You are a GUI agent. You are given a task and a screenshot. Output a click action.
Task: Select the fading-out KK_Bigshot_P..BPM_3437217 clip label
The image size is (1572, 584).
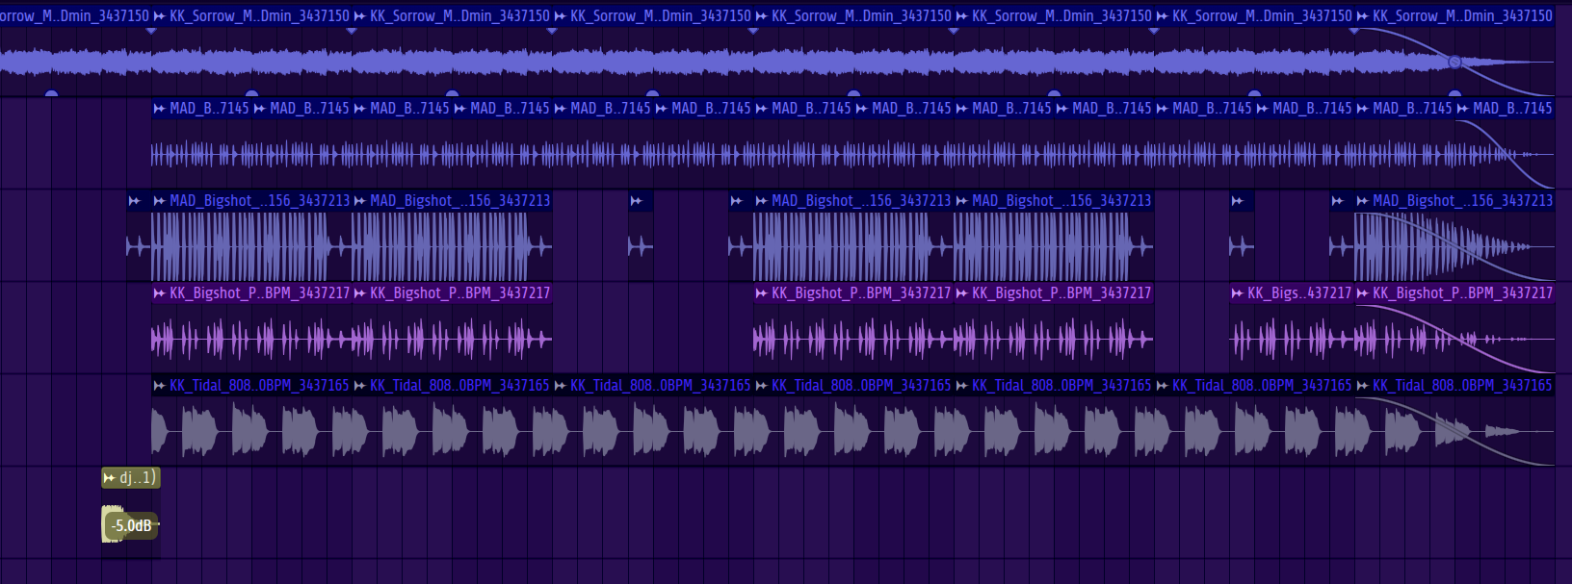(1462, 292)
